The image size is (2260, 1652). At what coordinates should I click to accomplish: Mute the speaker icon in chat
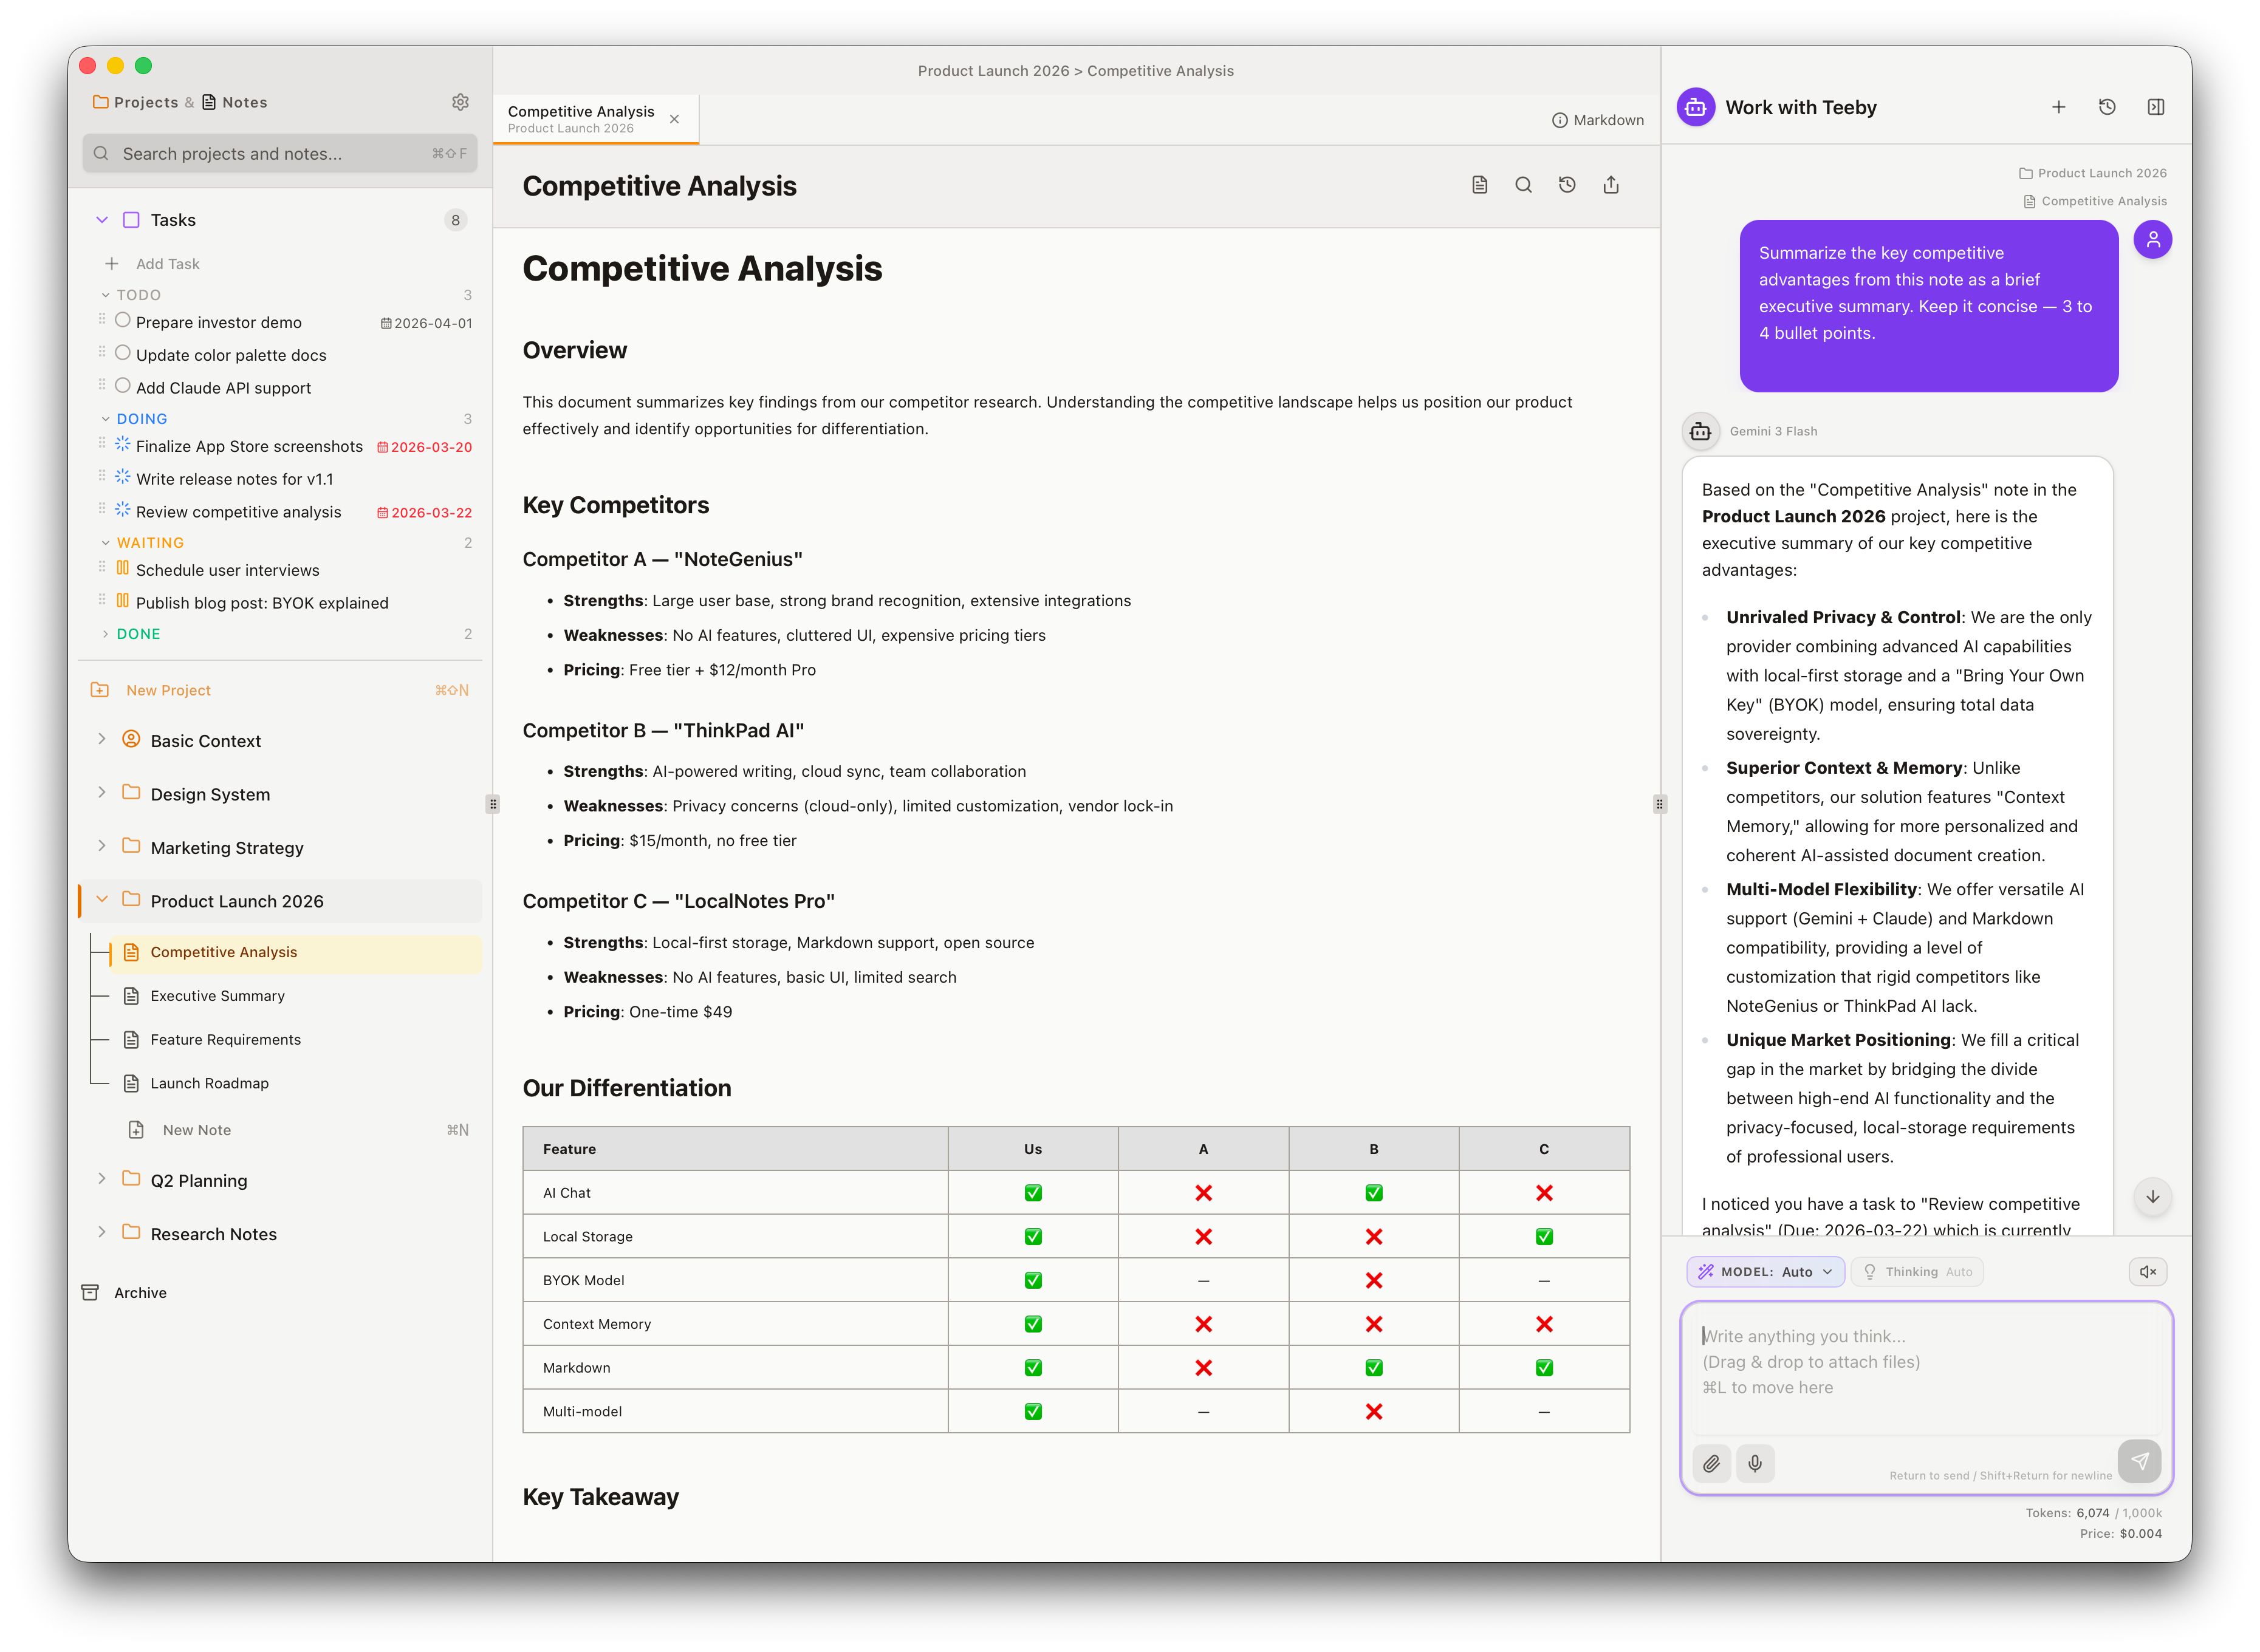tap(2147, 1272)
